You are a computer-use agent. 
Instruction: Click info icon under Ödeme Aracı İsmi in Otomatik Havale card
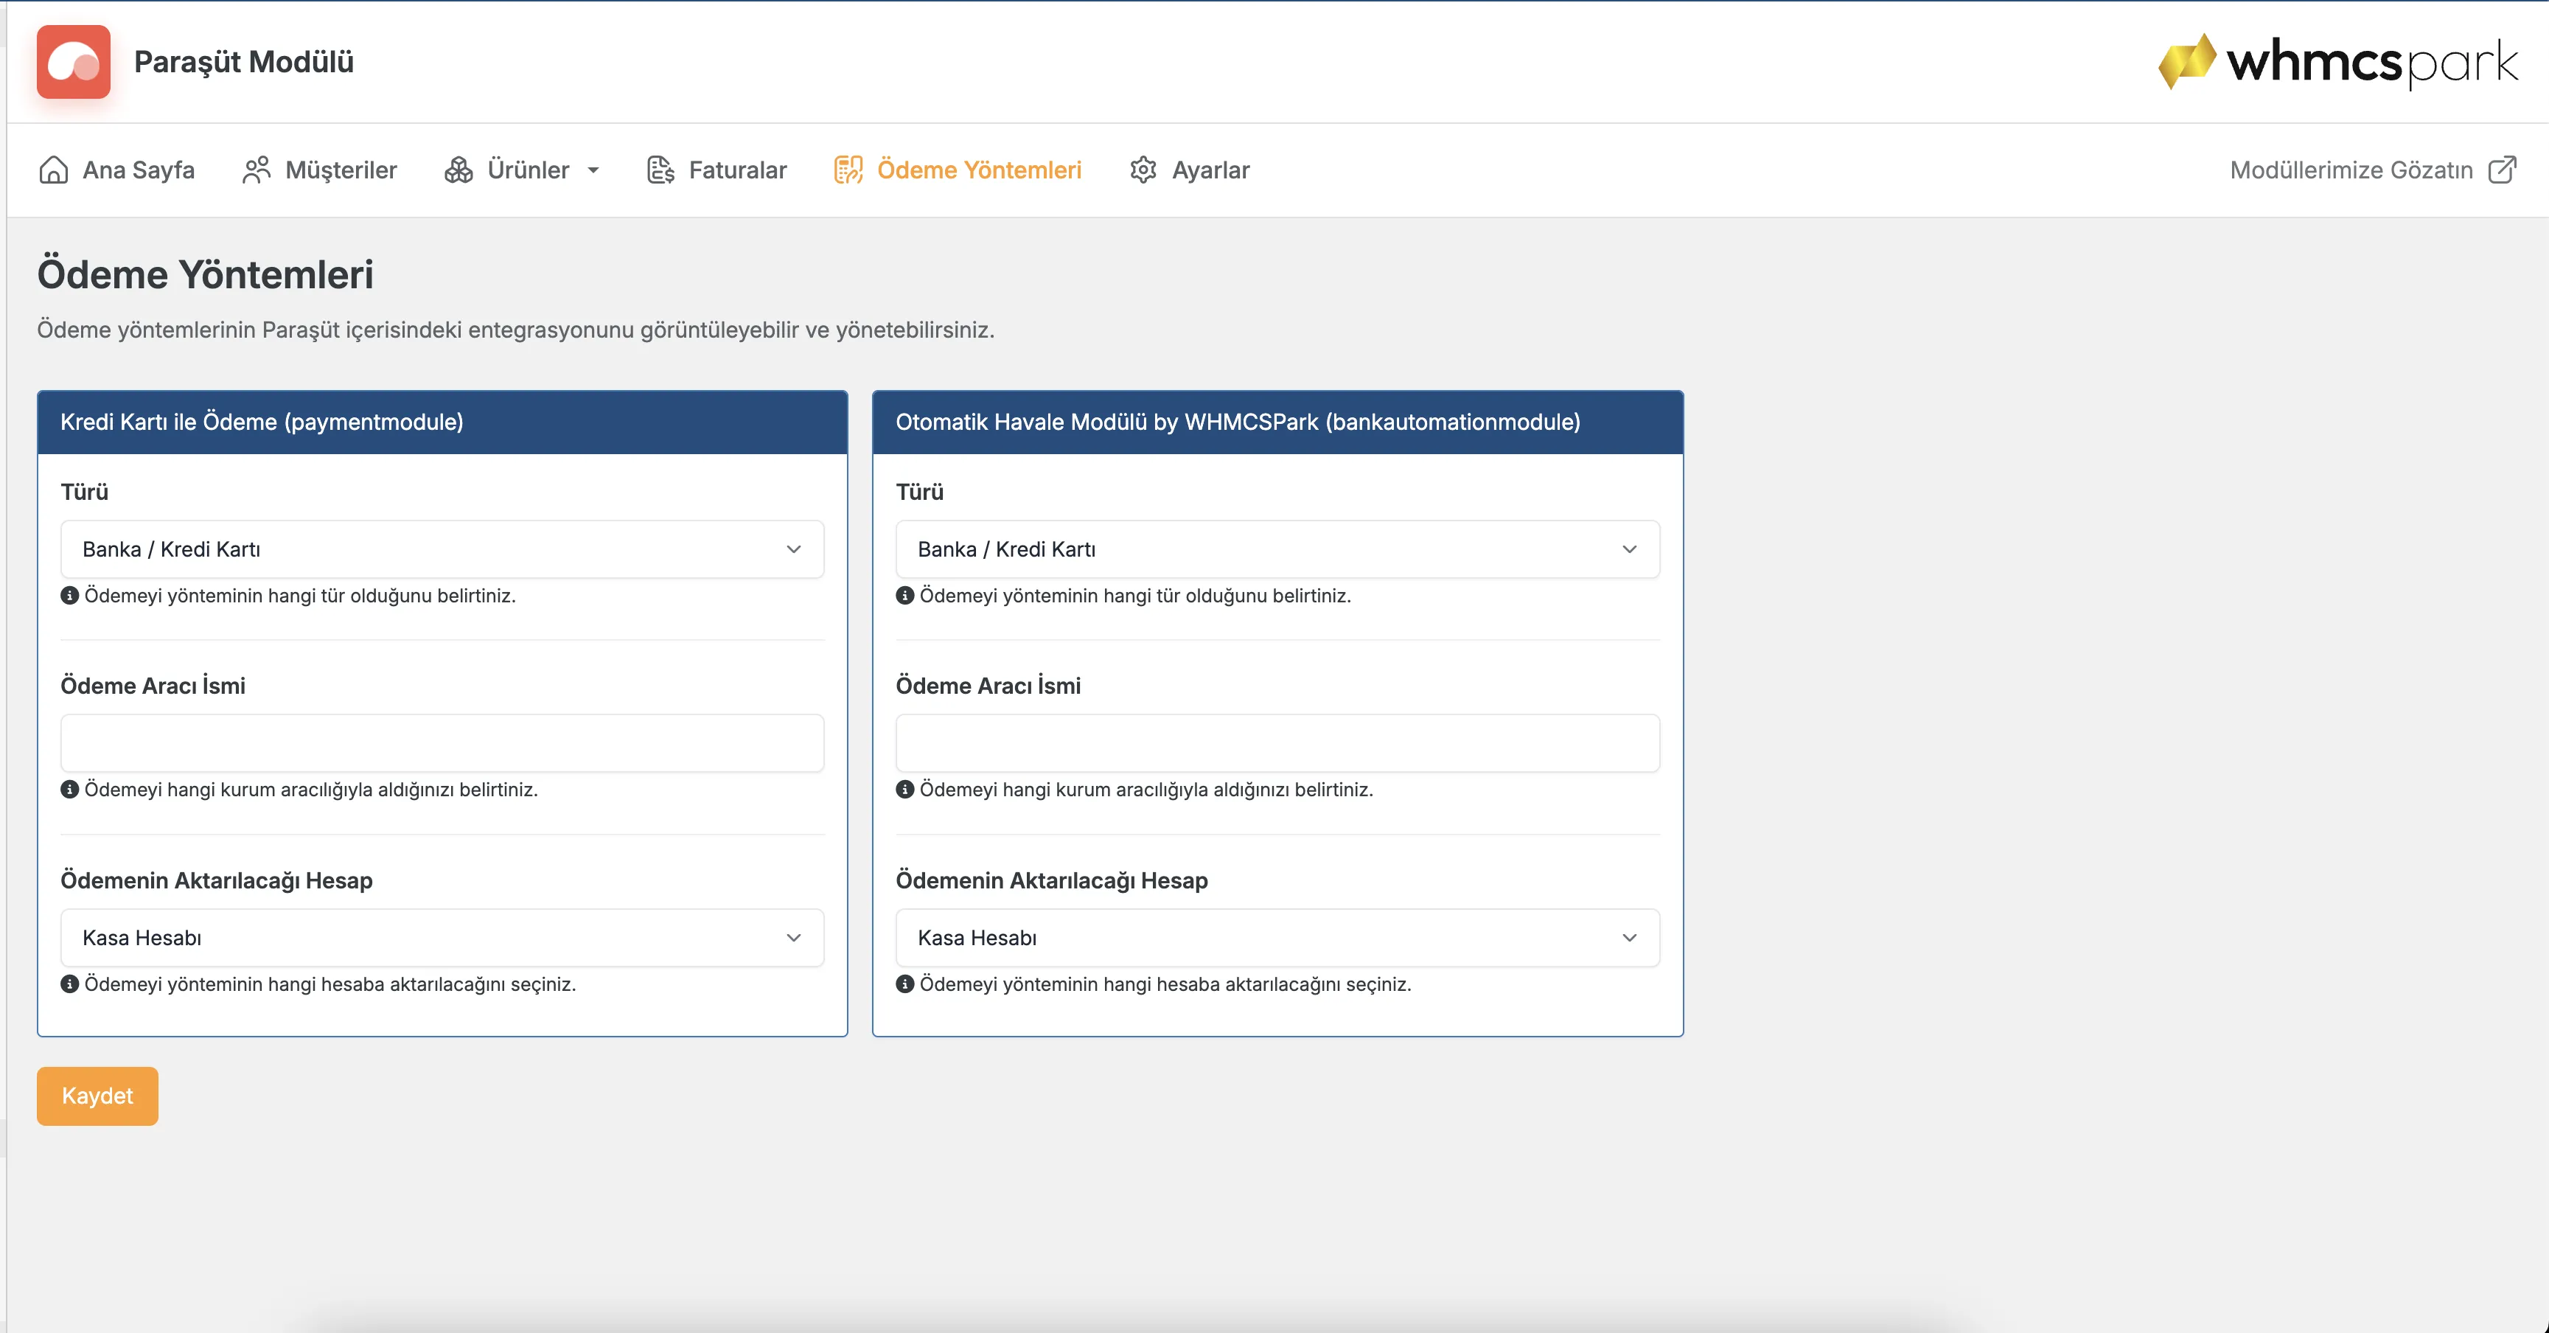(x=904, y=790)
